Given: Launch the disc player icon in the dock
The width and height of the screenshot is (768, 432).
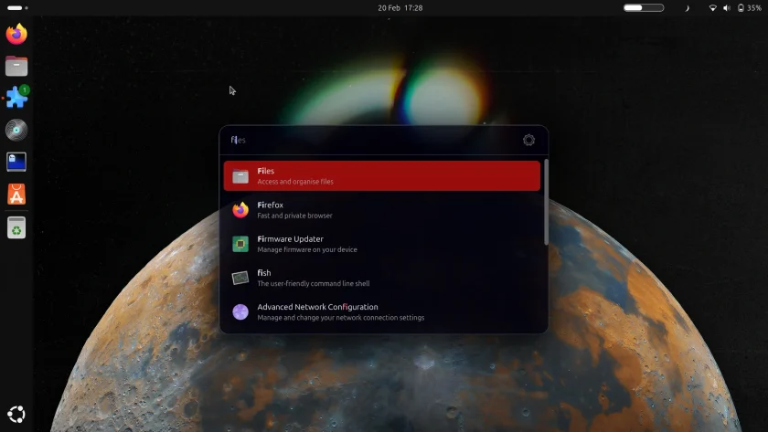Looking at the screenshot, I should pyautogui.click(x=16, y=130).
